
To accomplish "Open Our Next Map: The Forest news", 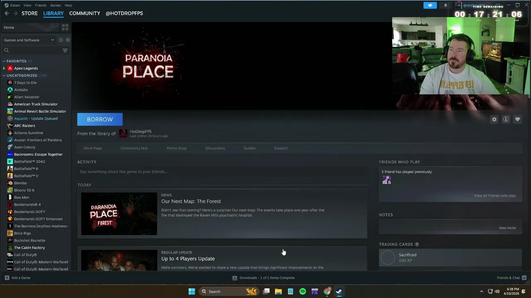I will pyautogui.click(x=191, y=201).
